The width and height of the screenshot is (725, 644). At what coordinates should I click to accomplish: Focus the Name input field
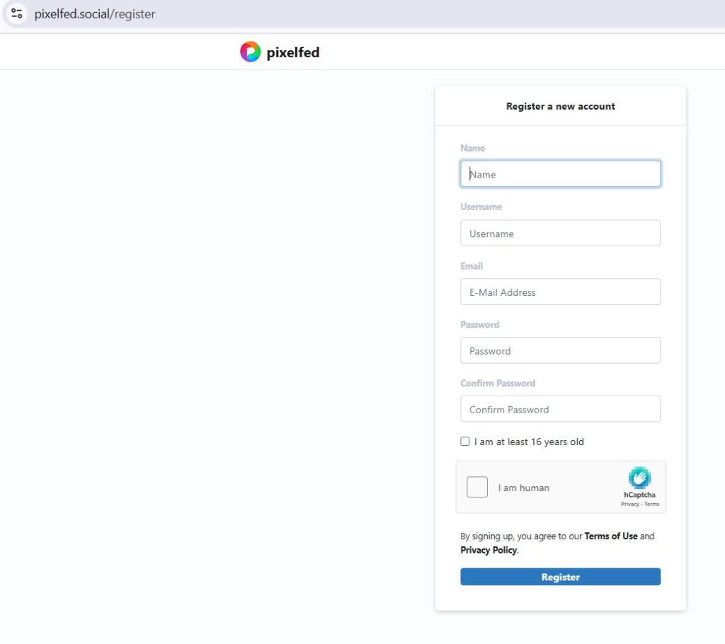click(560, 174)
